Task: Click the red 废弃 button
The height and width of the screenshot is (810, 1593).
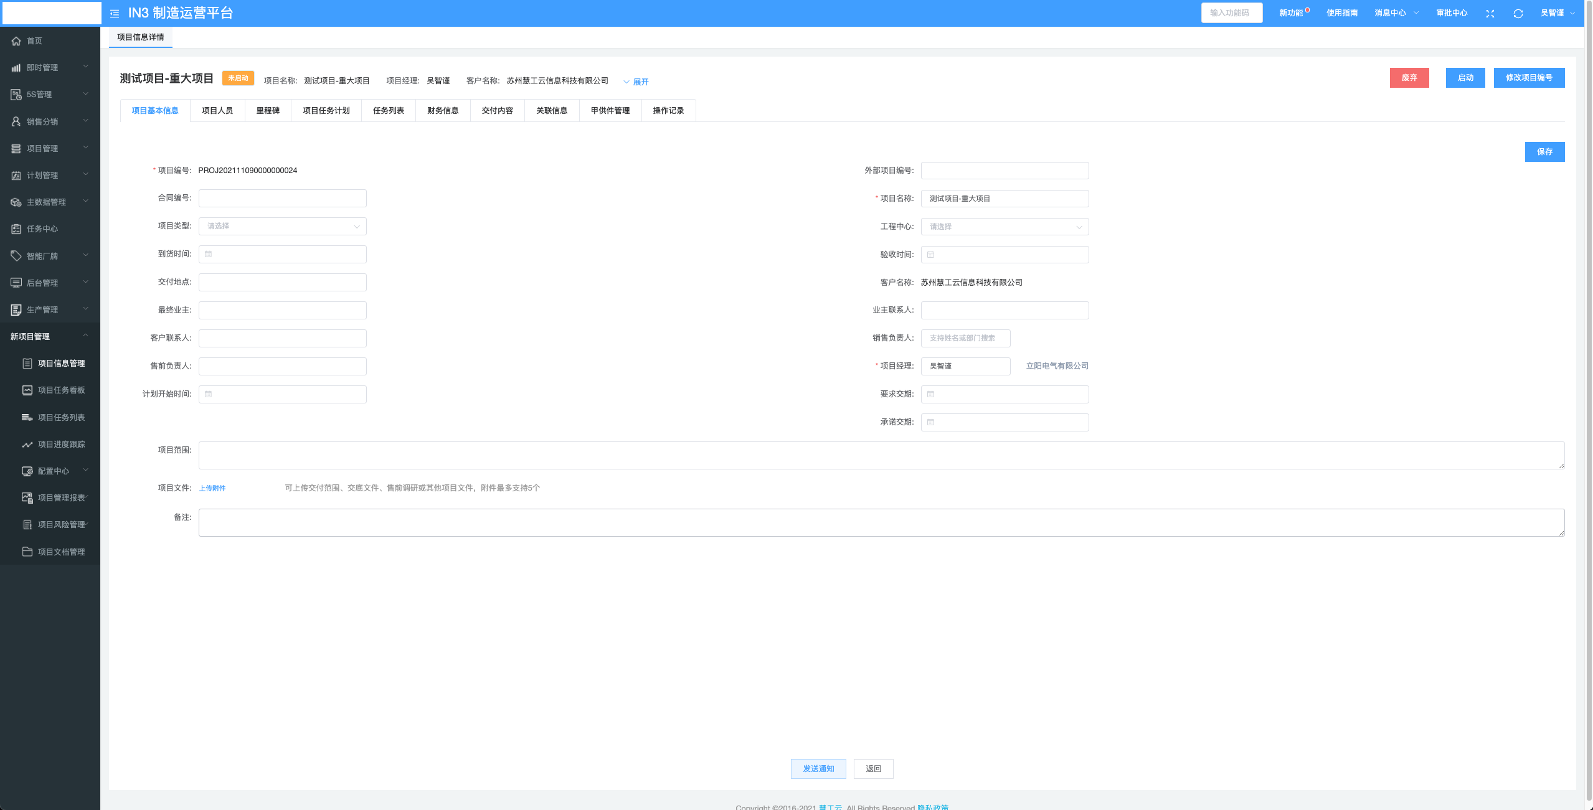Action: click(1409, 78)
